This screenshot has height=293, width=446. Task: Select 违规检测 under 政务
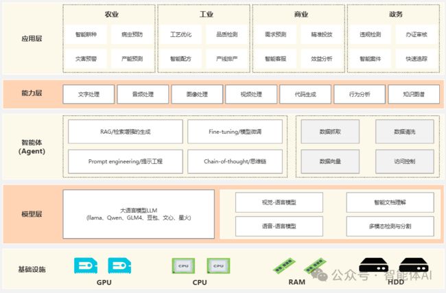point(370,34)
